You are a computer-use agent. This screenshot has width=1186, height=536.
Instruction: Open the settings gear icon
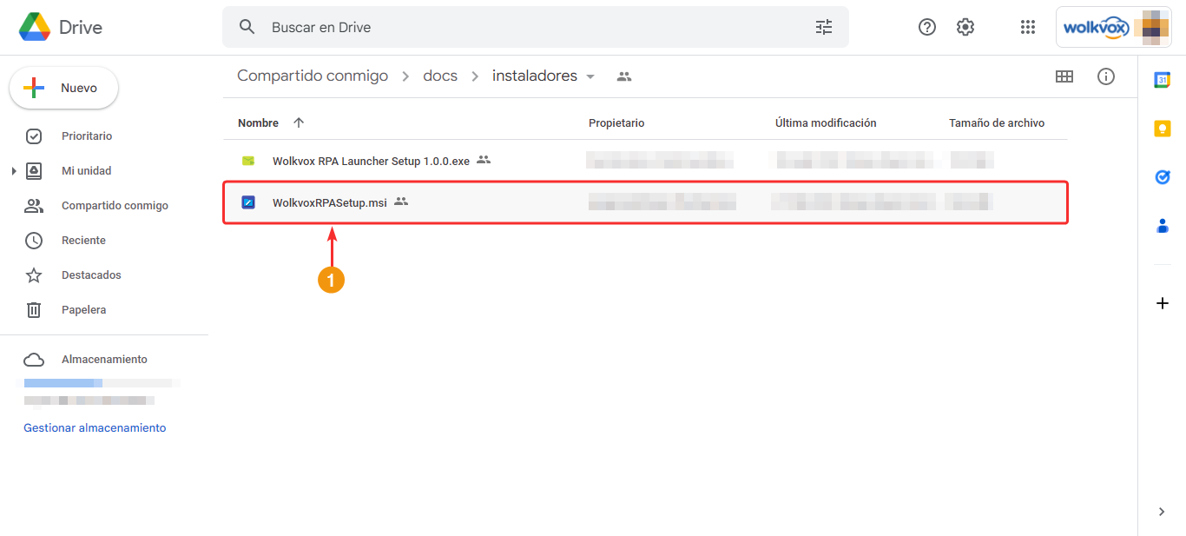[965, 27]
